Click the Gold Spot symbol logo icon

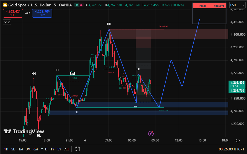click(5, 5)
